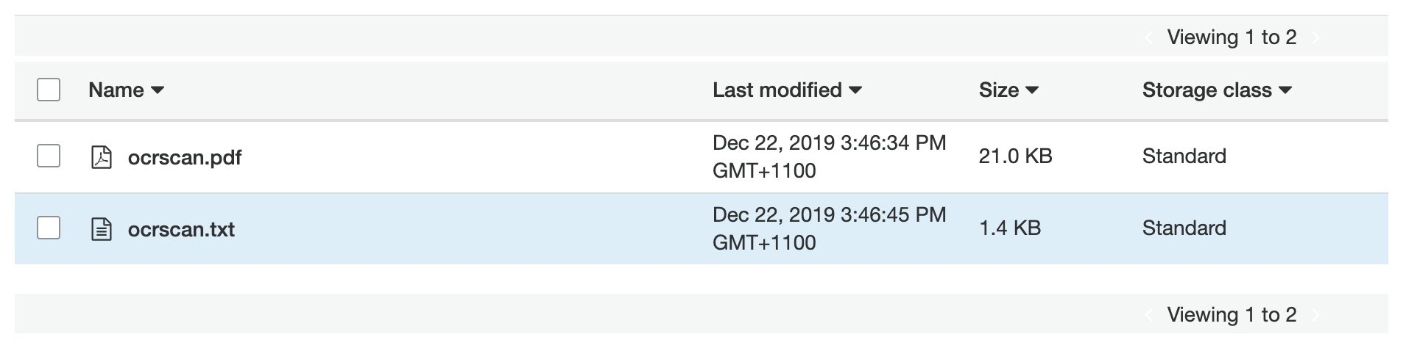
Task: Open the ocrscan.txt file link
Action: pos(181,229)
